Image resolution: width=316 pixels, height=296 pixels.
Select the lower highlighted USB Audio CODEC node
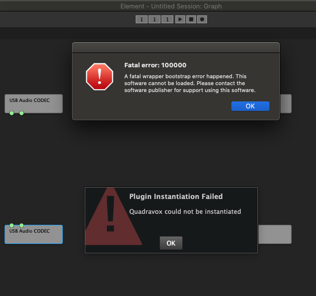tap(34, 235)
